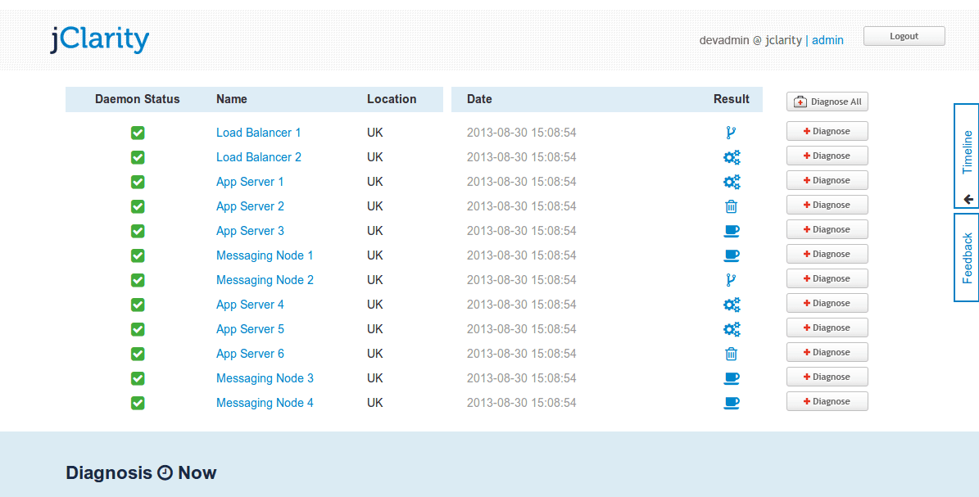Click the left arrow on the Timeline tab
This screenshot has width=979, height=497.
click(x=968, y=199)
